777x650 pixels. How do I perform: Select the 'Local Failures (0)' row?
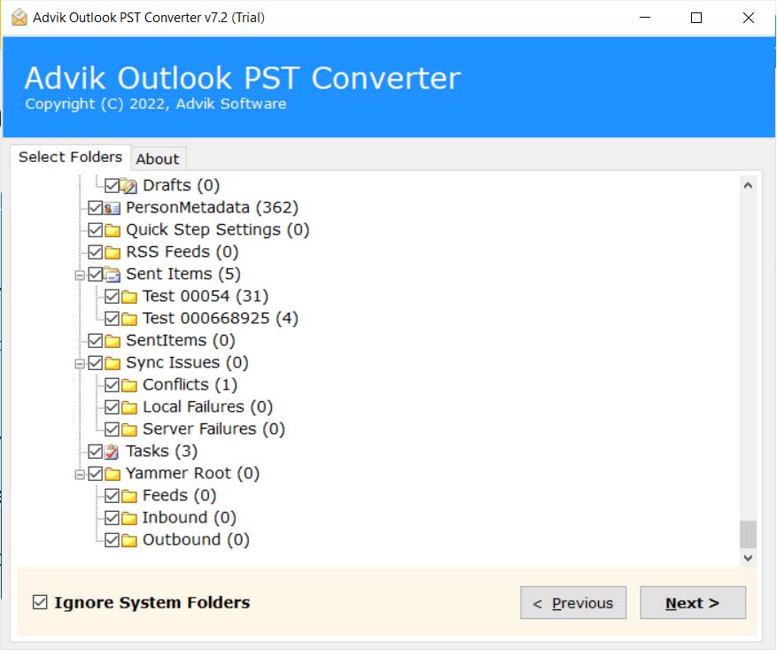pos(208,407)
